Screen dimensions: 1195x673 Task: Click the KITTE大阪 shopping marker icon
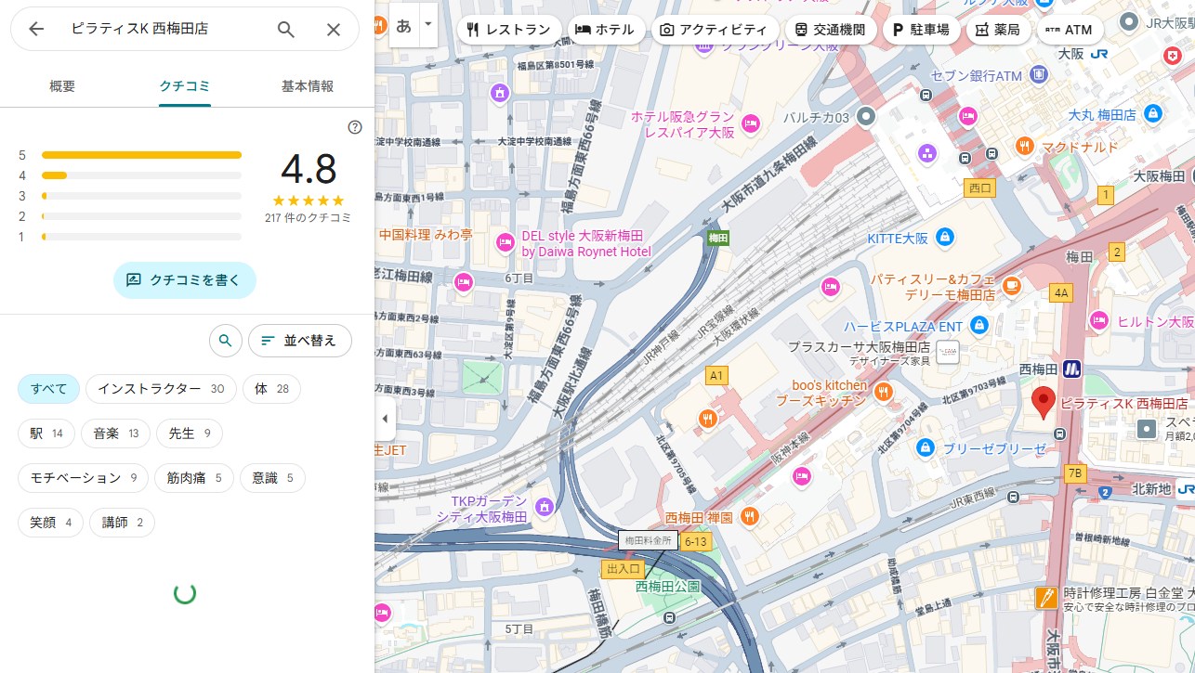(x=945, y=238)
